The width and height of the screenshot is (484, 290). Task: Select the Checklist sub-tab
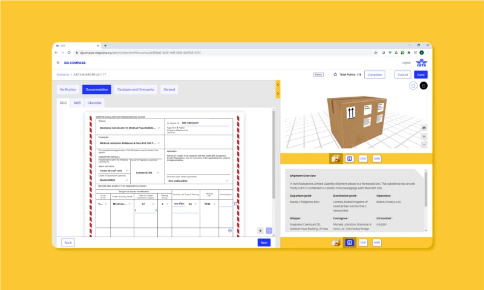coord(94,103)
